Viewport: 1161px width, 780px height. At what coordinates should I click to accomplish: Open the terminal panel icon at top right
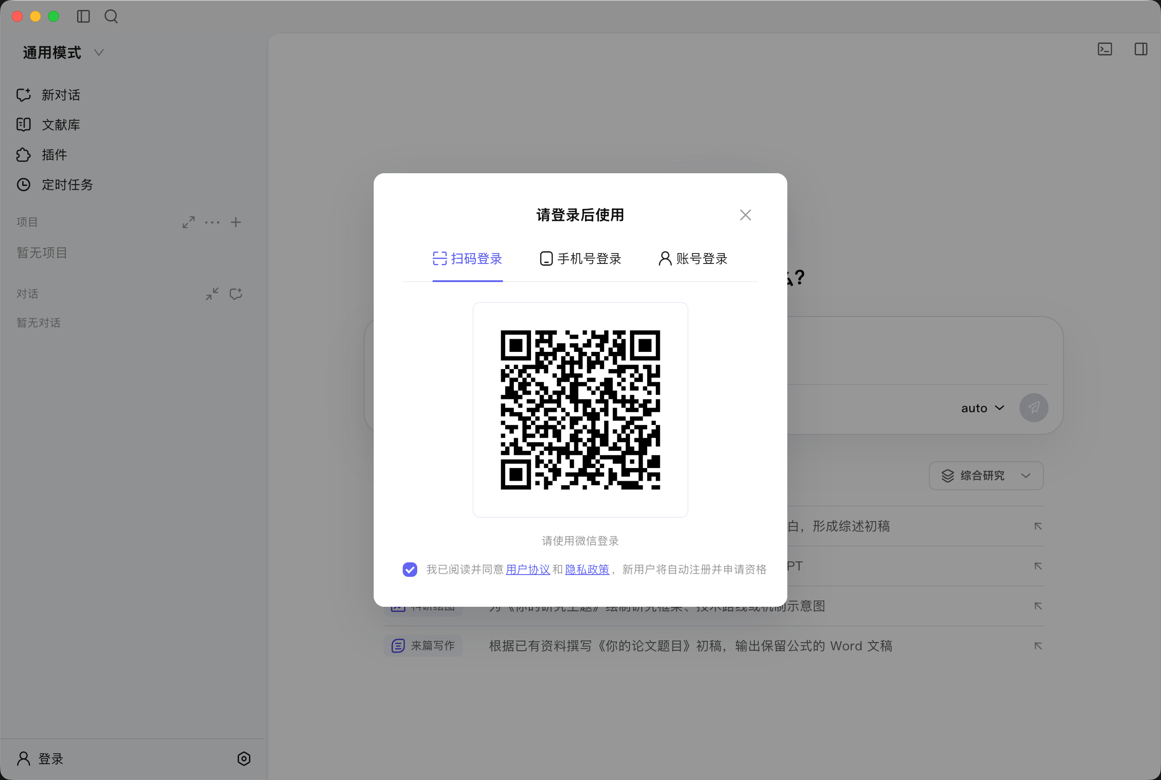pos(1105,49)
